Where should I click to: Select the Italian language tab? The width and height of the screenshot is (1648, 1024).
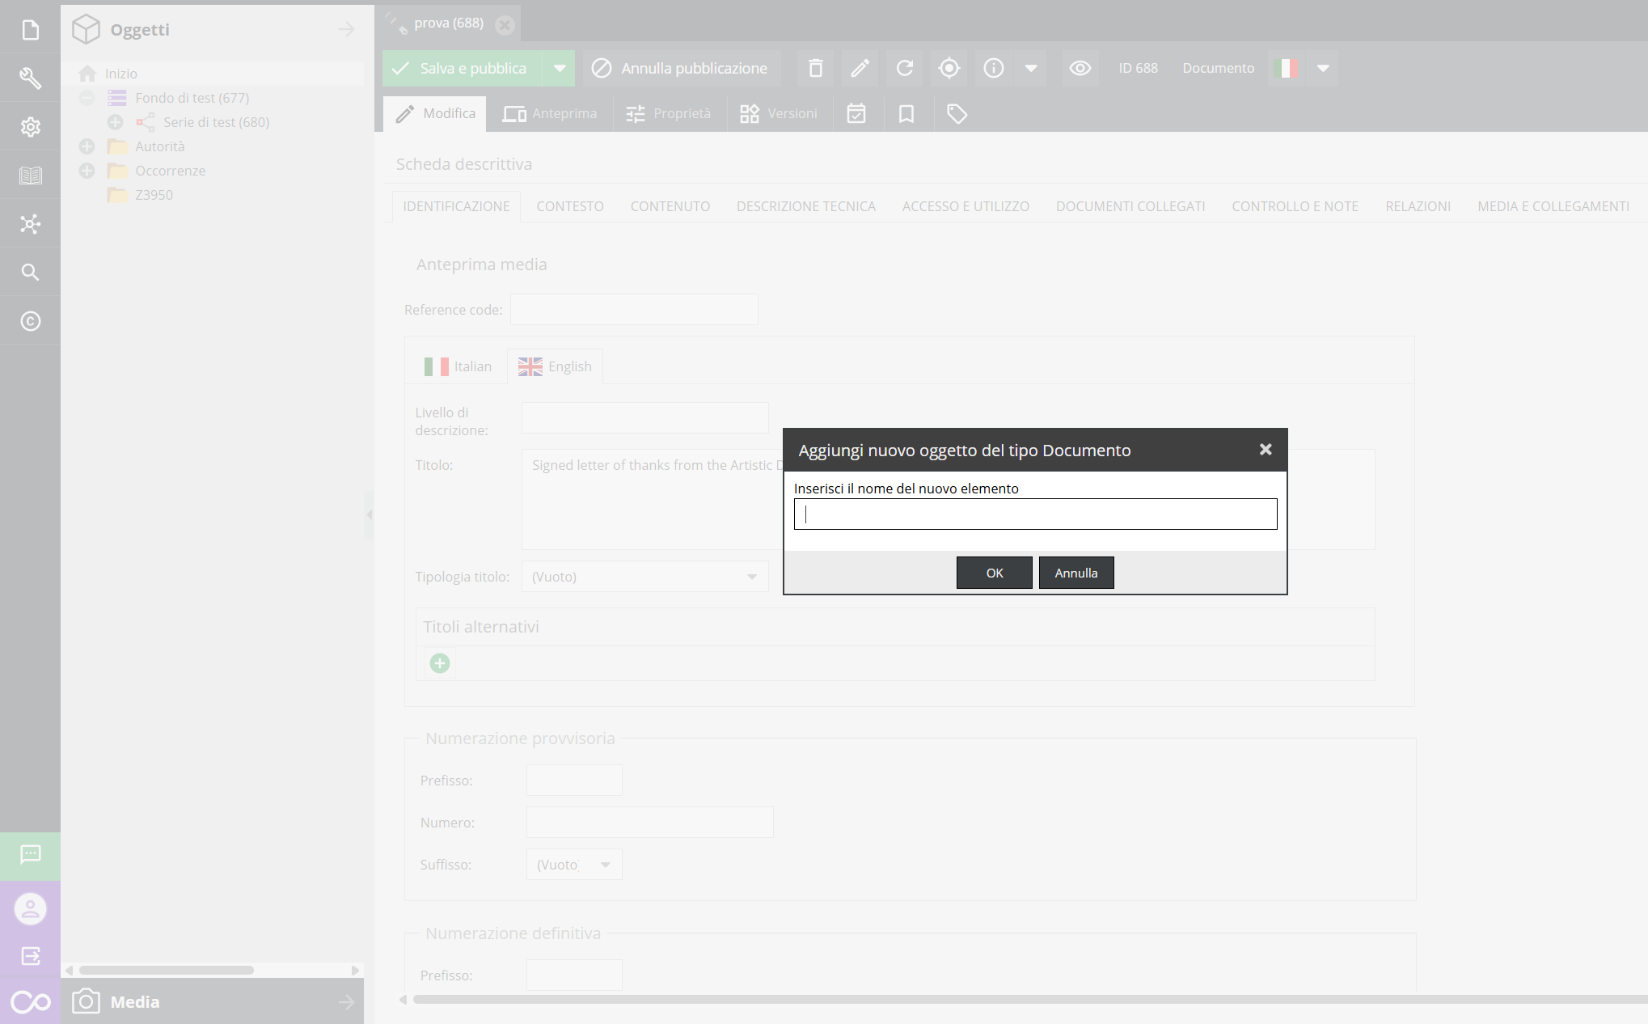click(458, 366)
